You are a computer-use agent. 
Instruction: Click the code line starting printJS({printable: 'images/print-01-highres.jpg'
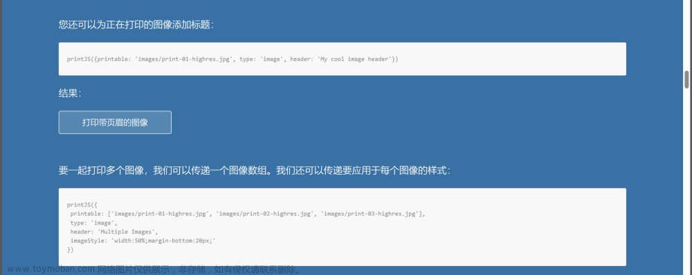click(233, 59)
